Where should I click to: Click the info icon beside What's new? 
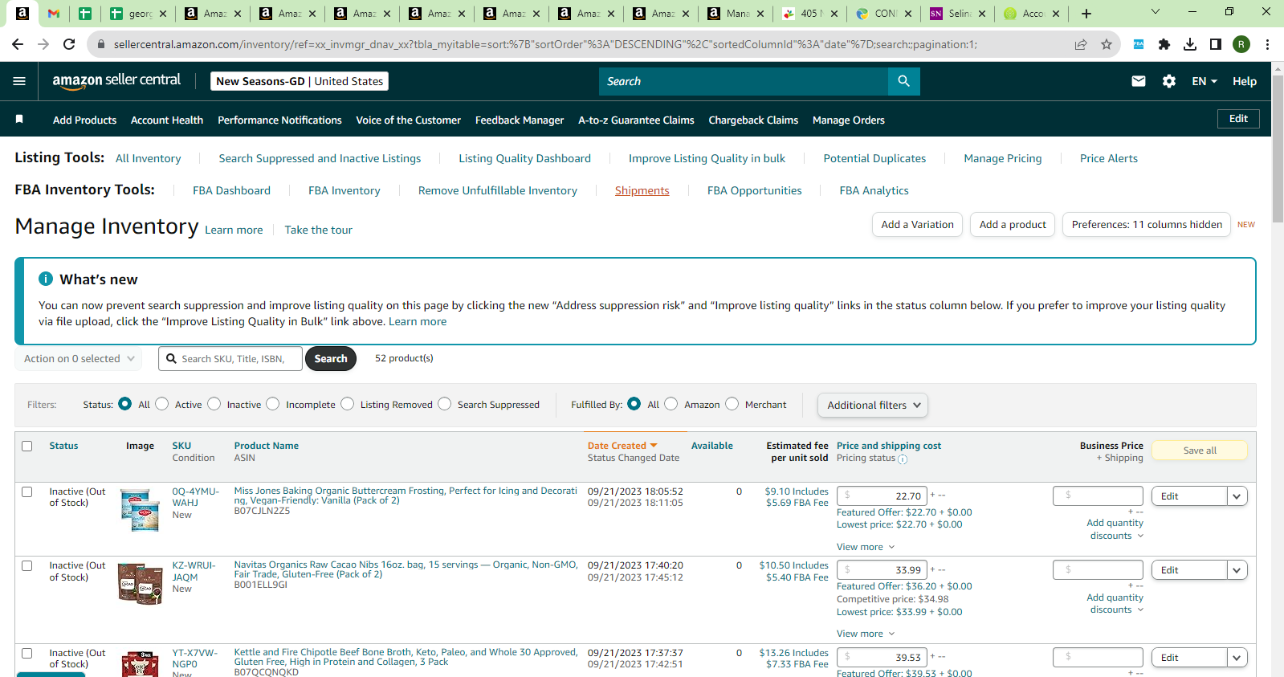click(x=46, y=279)
